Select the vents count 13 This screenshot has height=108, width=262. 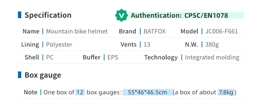tap(147, 44)
